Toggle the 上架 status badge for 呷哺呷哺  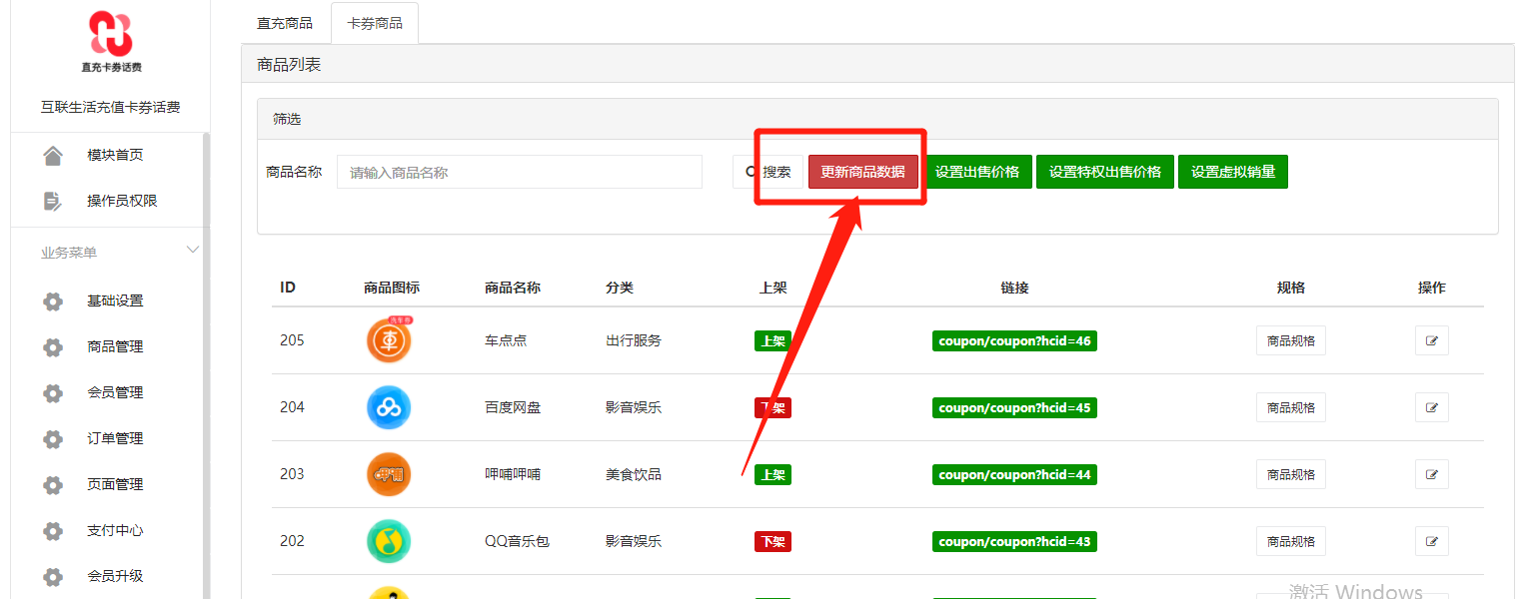(772, 474)
